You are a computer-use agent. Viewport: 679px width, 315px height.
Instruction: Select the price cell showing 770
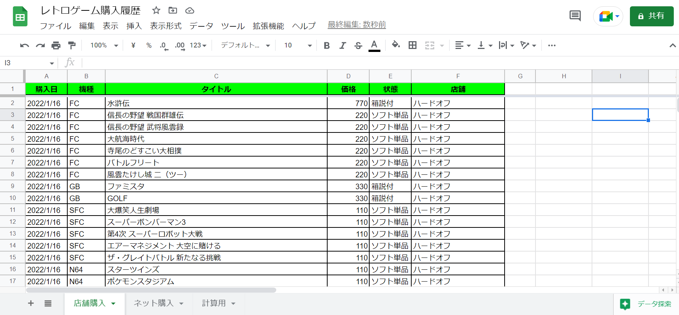[348, 103]
